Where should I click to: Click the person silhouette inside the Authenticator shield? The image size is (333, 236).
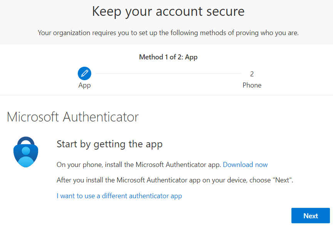point(26,157)
